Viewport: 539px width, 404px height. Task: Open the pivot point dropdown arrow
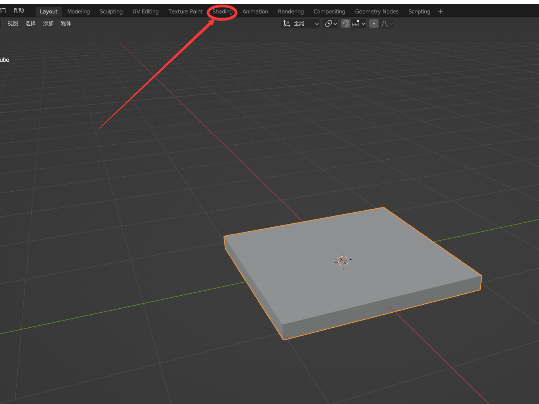pyautogui.click(x=335, y=23)
